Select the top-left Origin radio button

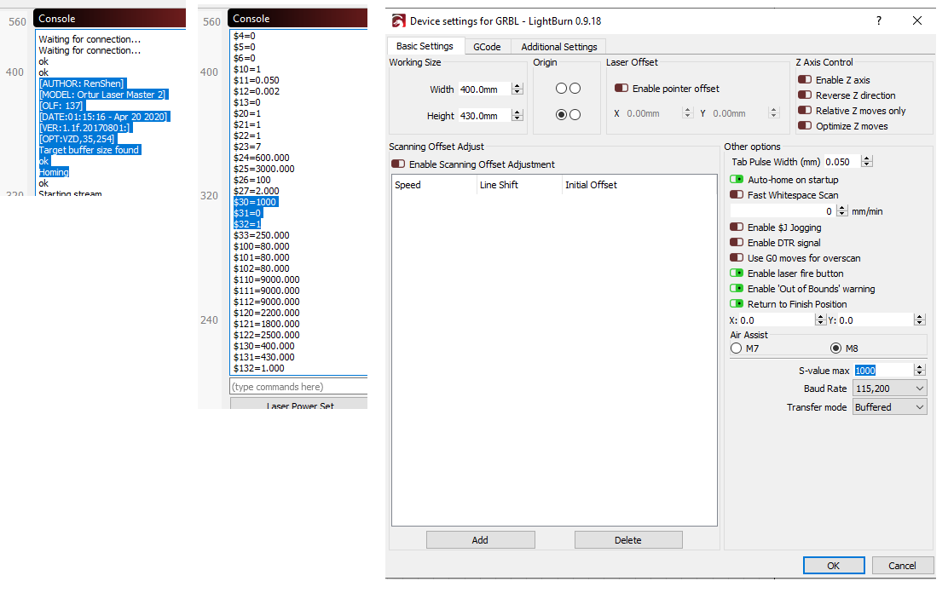(x=561, y=89)
